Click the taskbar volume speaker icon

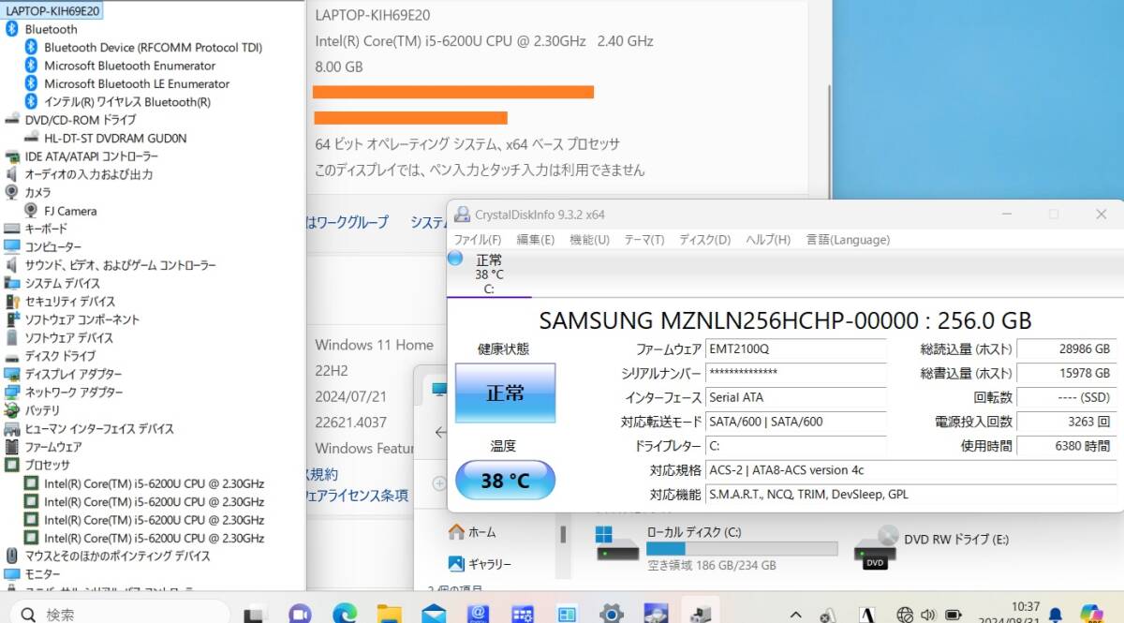[x=928, y=615]
